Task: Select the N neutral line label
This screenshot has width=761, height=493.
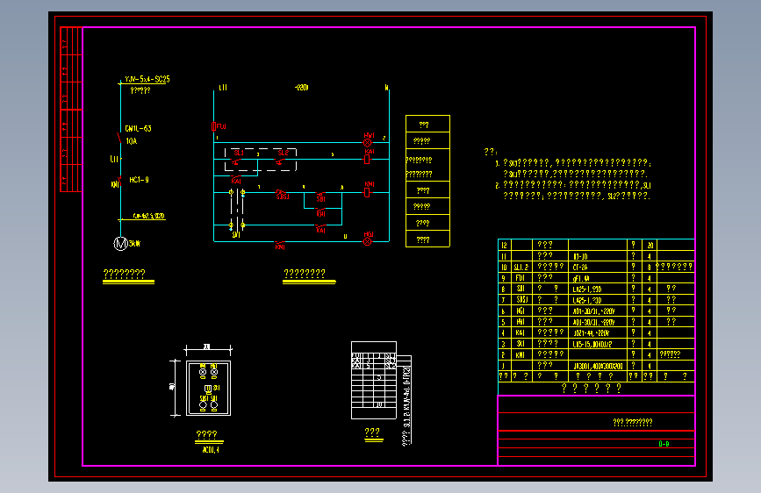Action: pos(387,88)
